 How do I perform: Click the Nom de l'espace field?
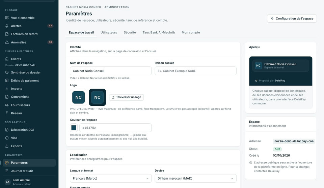pyautogui.click(x=111, y=71)
